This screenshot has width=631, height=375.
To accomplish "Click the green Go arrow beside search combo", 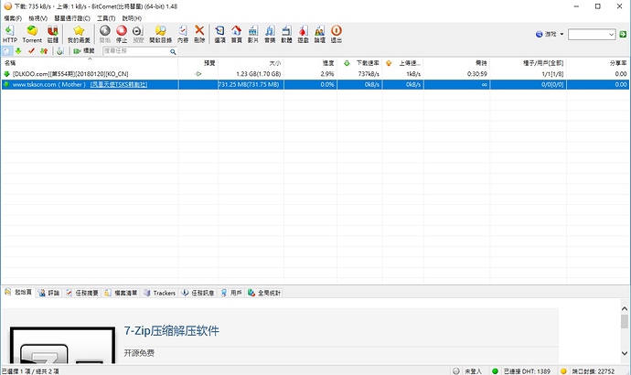I will [623, 34].
